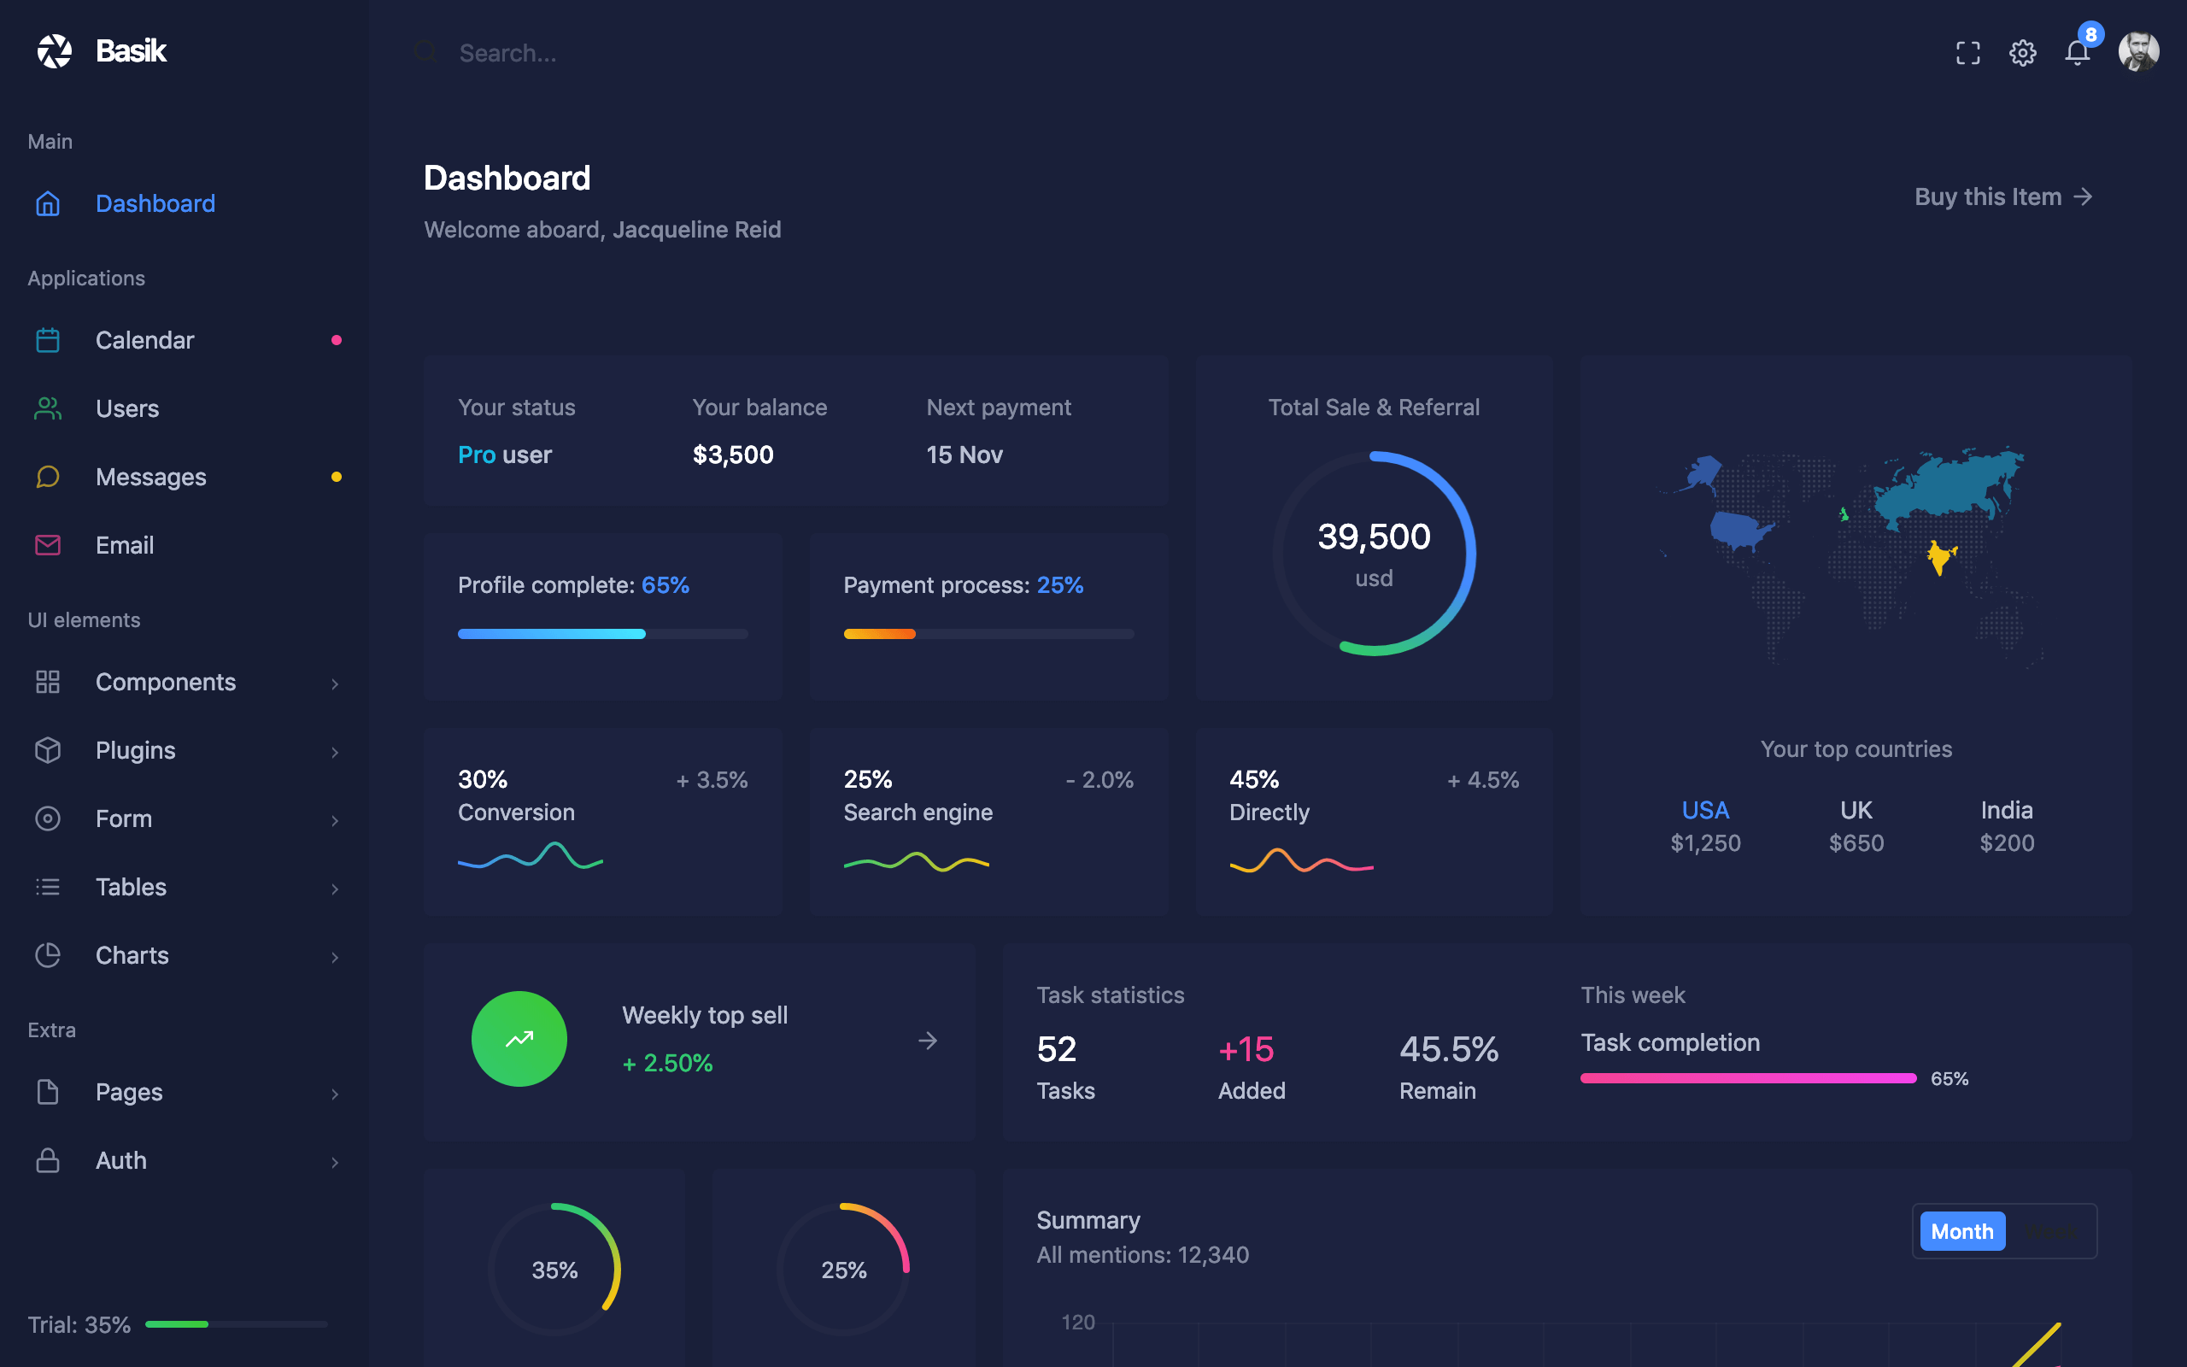Screen dimensions: 2187x1367
Task: Click the blue notification badge showing 8
Action: coord(2090,34)
